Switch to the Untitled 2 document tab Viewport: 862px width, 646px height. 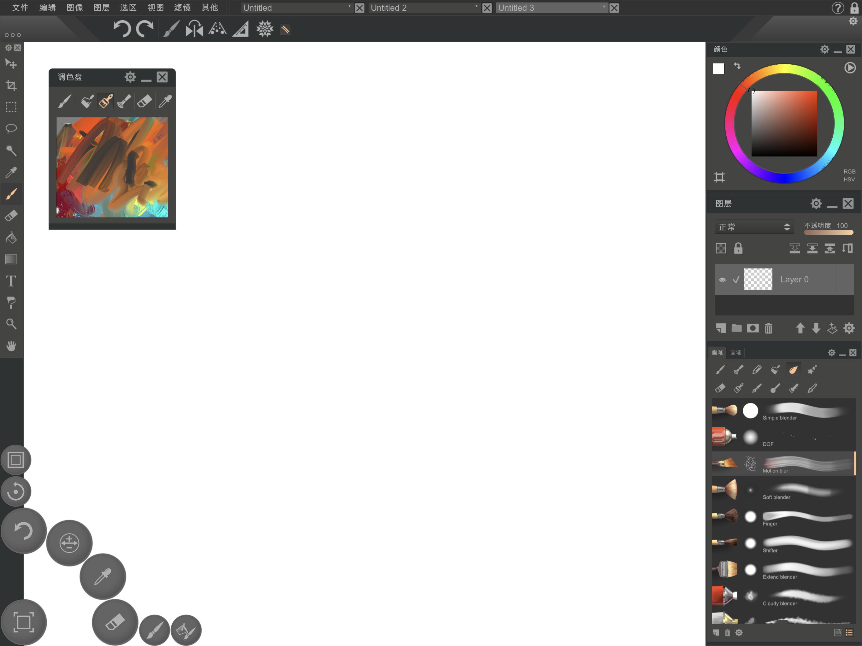point(424,8)
